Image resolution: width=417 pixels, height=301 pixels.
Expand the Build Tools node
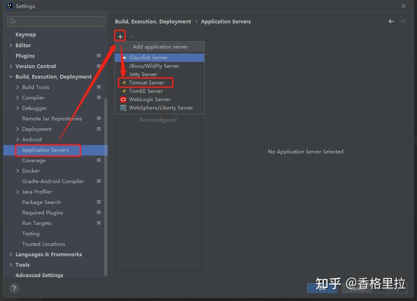tap(18, 87)
